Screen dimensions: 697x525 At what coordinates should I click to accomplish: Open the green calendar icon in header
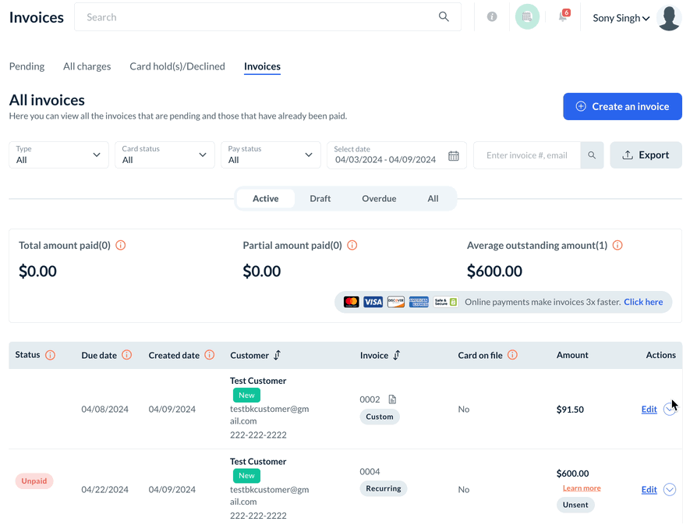point(527,17)
